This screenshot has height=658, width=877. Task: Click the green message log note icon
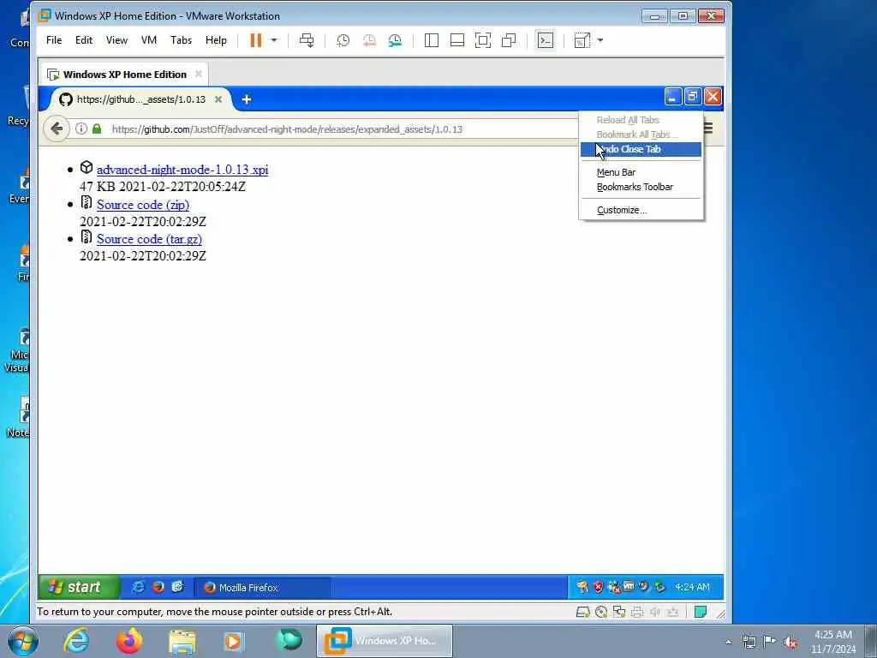[700, 612]
